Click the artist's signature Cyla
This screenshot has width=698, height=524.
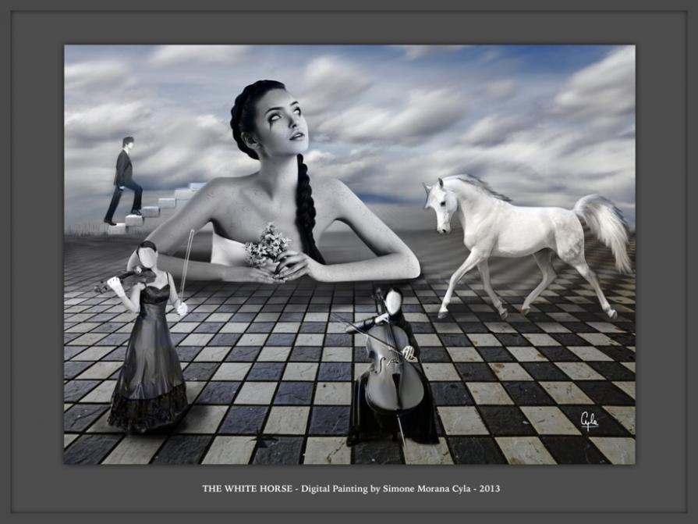tap(590, 422)
